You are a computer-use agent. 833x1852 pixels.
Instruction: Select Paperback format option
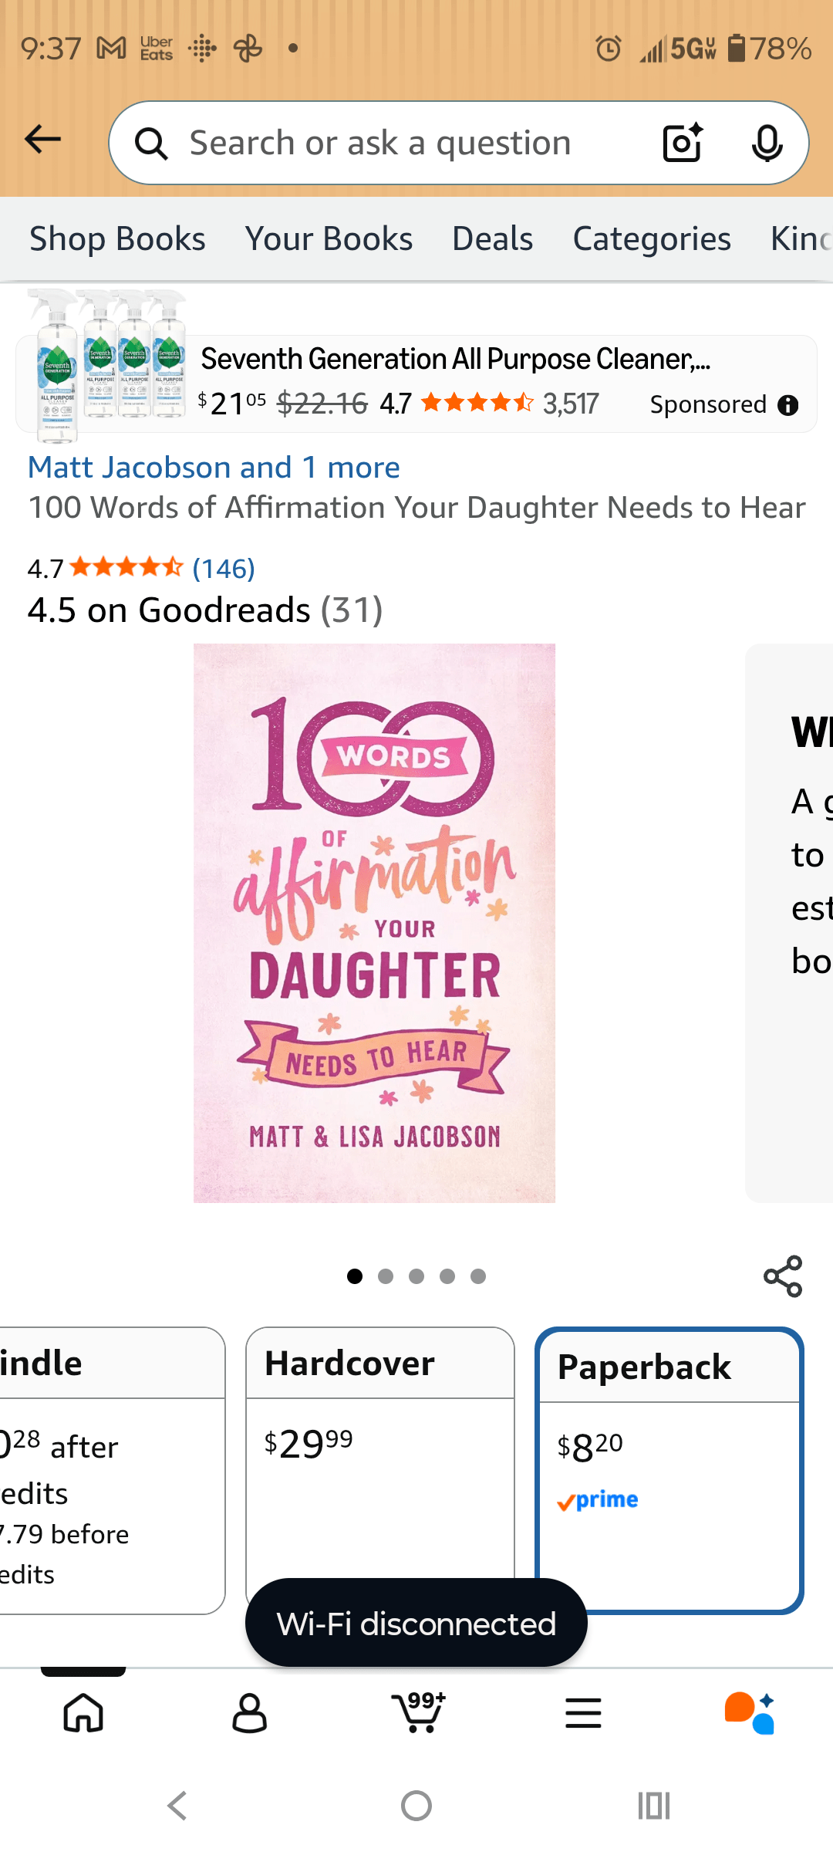(x=669, y=1470)
